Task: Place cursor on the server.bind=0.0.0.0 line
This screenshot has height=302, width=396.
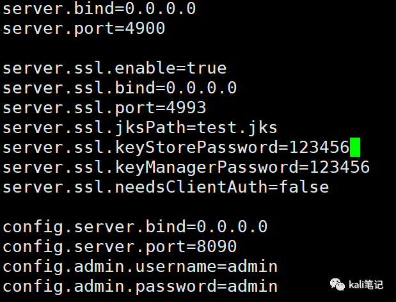Action: [99, 9]
